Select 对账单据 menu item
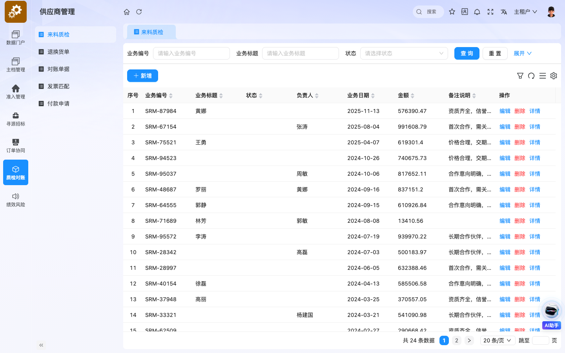 click(75, 69)
